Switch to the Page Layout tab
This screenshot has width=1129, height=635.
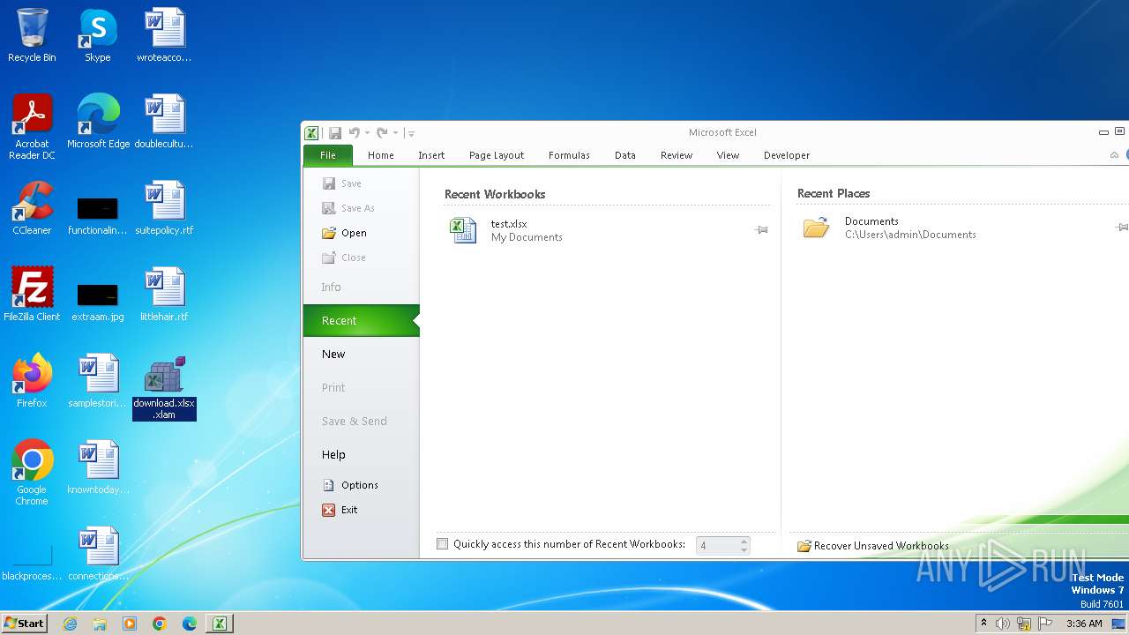tap(497, 155)
